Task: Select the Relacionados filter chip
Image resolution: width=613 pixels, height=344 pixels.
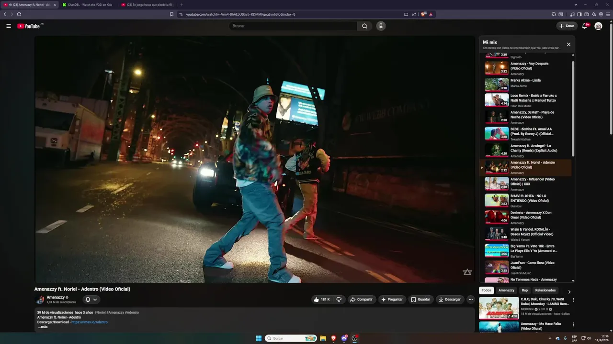Action: pos(545,290)
